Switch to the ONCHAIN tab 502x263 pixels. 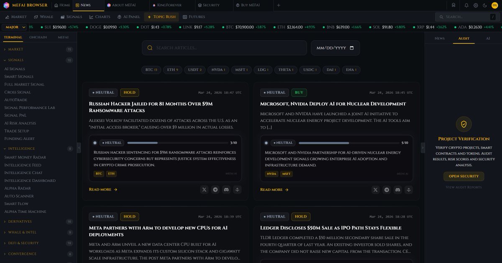[x=38, y=37]
